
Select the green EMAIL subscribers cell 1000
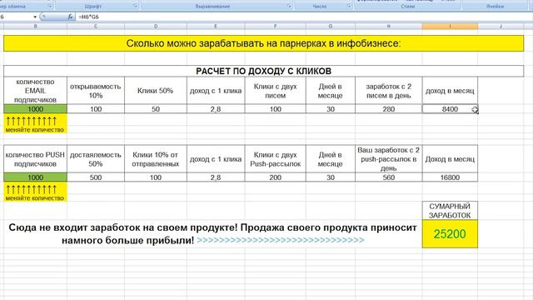[x=35, y=109]
